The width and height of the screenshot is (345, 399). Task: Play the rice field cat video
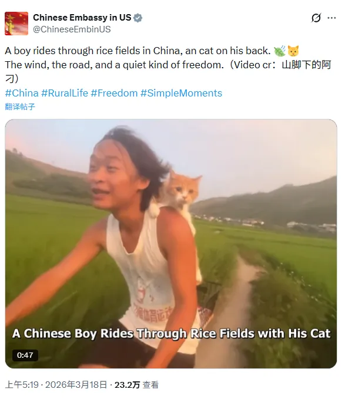coord(171,244)
